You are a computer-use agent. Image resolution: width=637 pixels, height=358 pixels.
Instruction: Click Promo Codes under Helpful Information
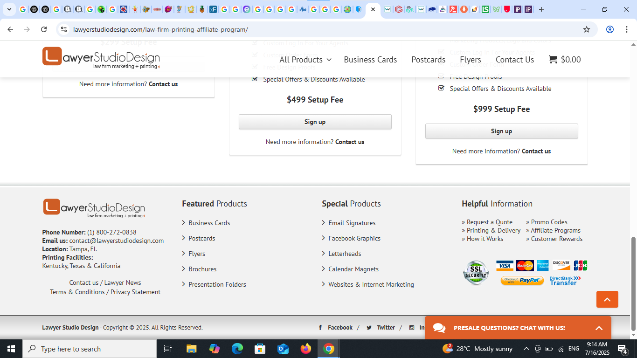point(549,222)
